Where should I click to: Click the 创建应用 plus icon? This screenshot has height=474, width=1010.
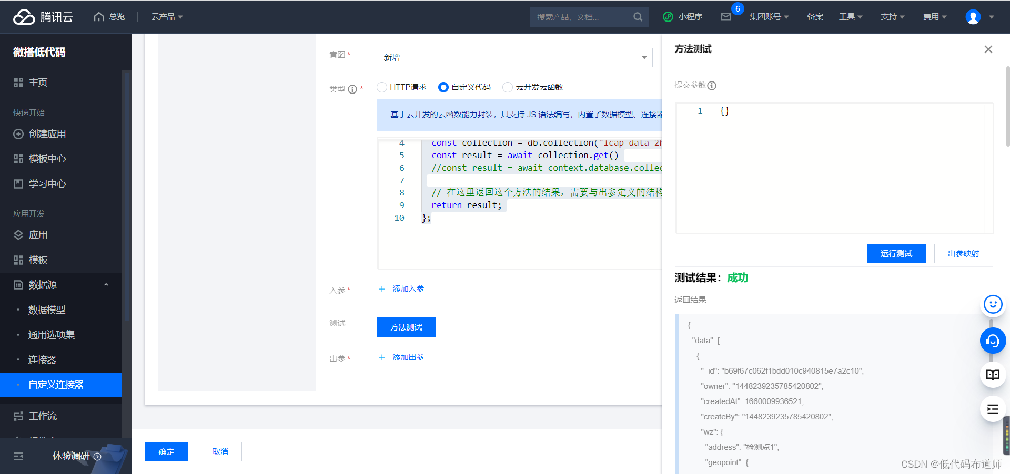tap(18, 134)
